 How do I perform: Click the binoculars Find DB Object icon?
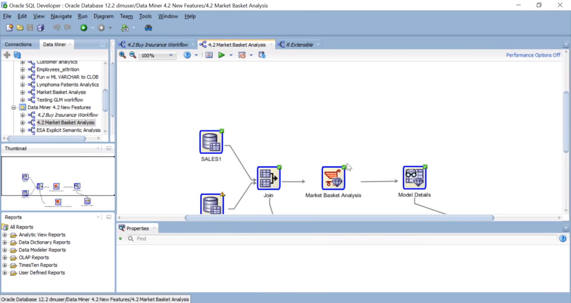(148, 28)
